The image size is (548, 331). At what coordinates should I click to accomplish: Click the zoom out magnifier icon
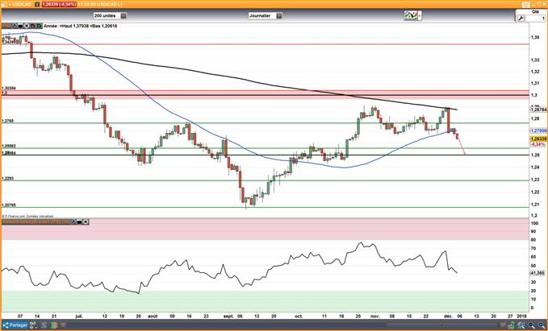533,325
